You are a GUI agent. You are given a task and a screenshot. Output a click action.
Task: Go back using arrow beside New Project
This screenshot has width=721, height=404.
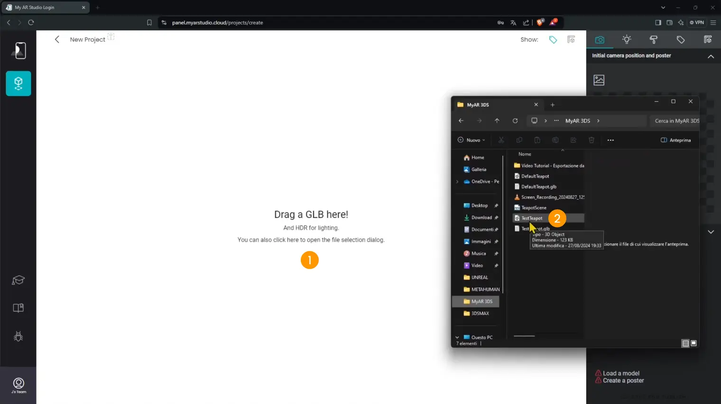[57, 39]
